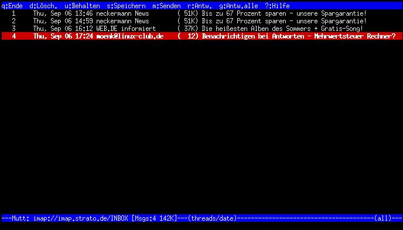The width and height of the screenshot is (403, 230).
Task: Select the q:Ende quit hint
Action: 12,6
